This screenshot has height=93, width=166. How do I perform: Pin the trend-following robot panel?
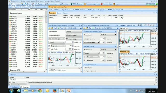[x=80, y=25]
